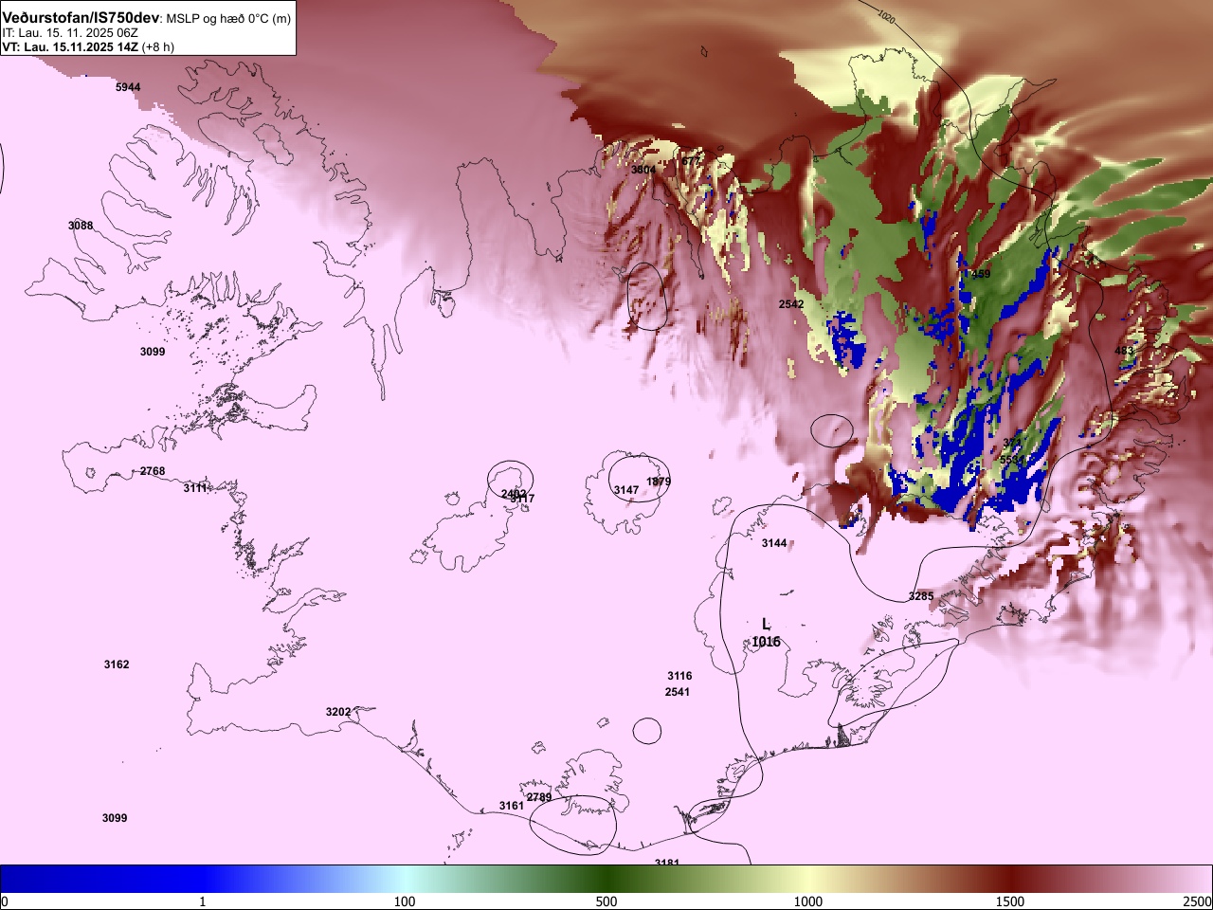This screenshot has height=910, width=1213.
Task: Click the 1000 tick on the color scale
Action: (x=808, y=901)
